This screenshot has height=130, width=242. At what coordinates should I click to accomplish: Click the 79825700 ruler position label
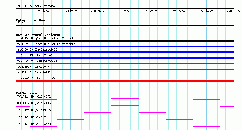coord(125,11)
